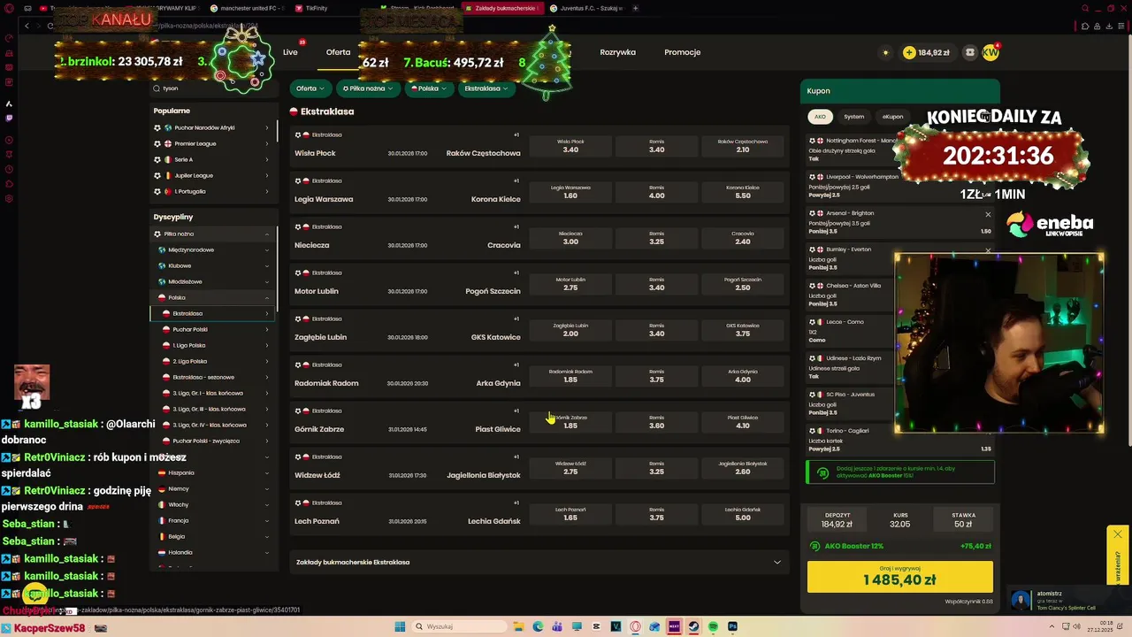Collapse the Piłka nożna discipline
This screenshot has height=637, width=1132.
pos(213,234)
